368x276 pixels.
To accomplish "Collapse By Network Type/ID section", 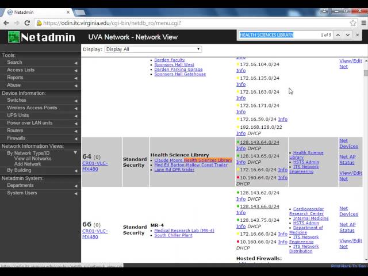I will (x=40, y=153).
